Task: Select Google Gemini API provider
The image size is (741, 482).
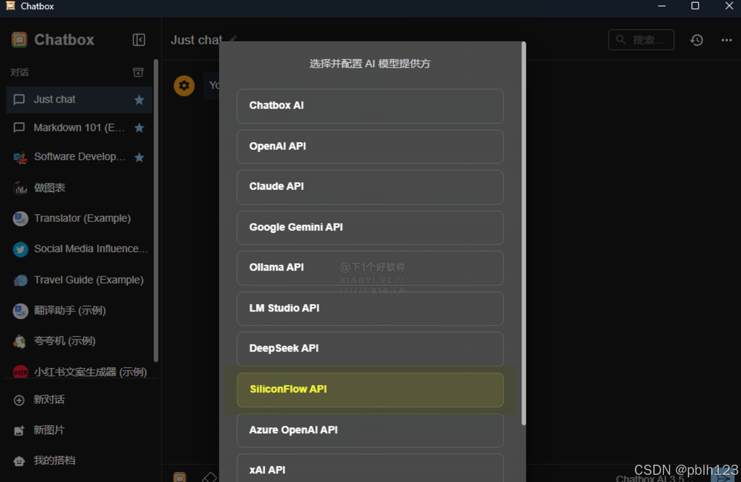Action: [x=370, y=227]
